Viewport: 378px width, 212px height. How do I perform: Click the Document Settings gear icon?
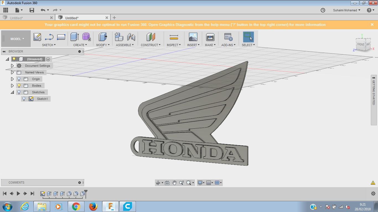pyautogui.click(x=19, y=66)
